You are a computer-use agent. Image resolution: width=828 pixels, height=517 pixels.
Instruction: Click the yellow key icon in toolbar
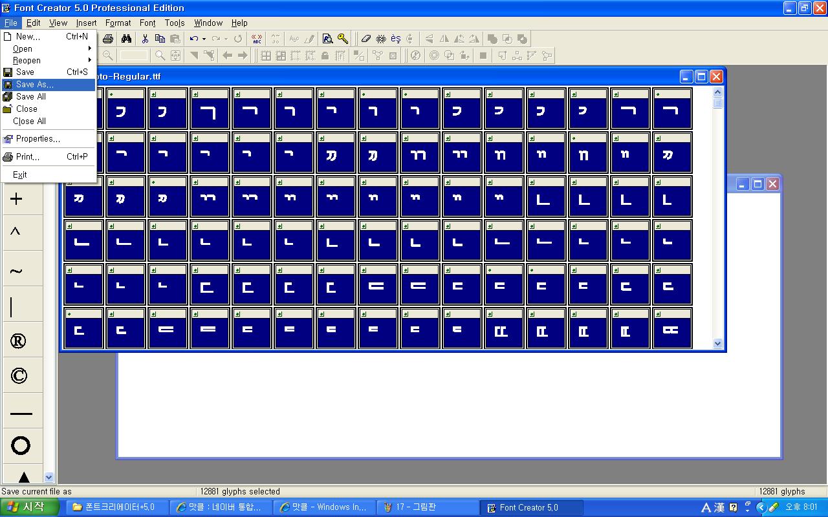343,39
